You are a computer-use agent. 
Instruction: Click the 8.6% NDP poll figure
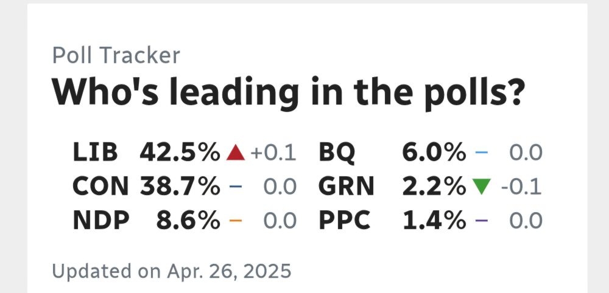(x=188, y=221)
